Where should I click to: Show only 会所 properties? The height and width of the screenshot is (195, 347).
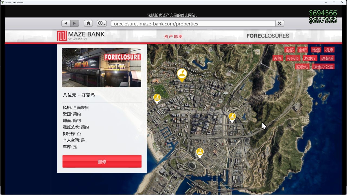pyautogui.click(x=303, y=50)
